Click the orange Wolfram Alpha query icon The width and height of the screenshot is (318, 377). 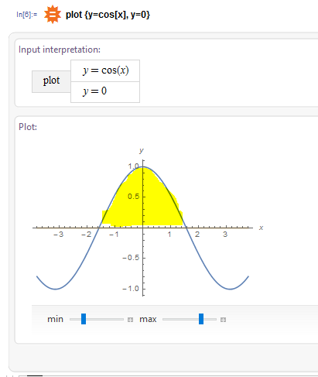[53, 15]
